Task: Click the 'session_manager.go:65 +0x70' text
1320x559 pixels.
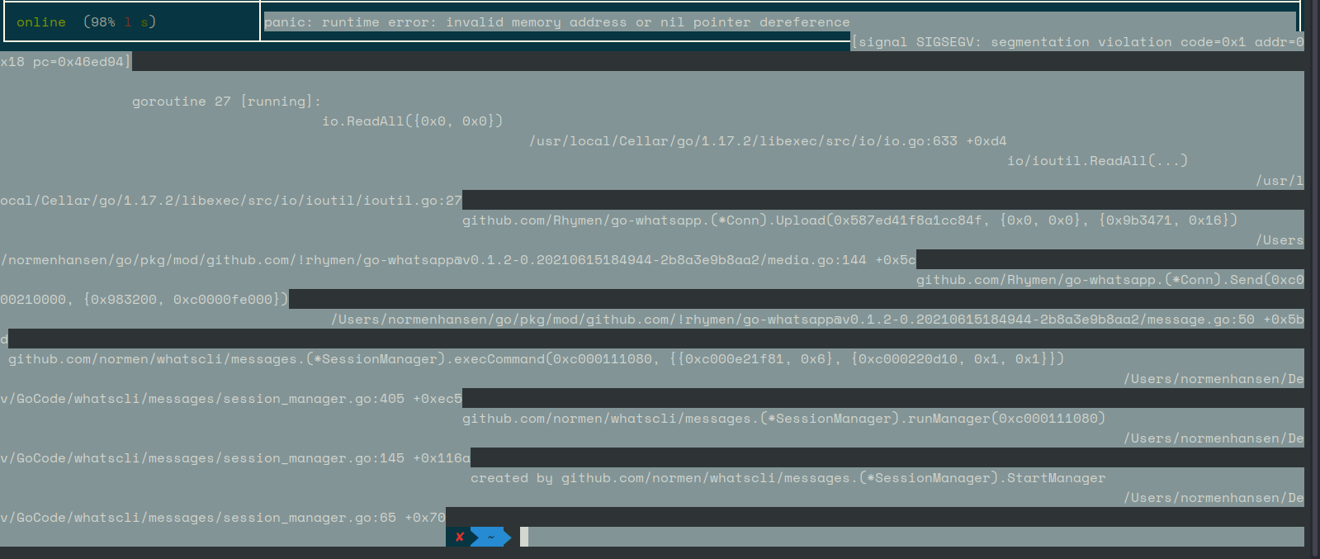Action: (x=223, y=518)
